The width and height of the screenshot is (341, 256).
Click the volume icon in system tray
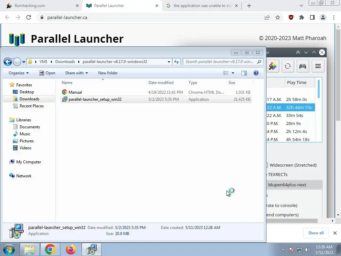[307, 249]
